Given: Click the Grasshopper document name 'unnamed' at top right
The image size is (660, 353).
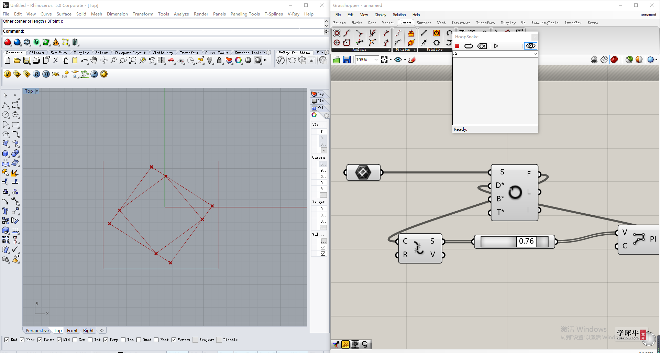Looking at the screenshot, I should coord(648,15).
